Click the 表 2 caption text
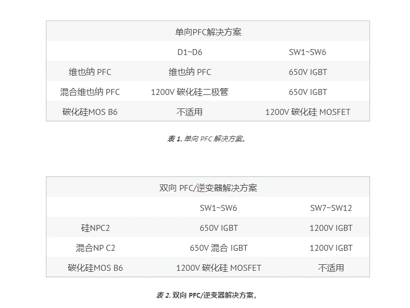The width and height of the screenshot is (410, 308). [207, 295]
